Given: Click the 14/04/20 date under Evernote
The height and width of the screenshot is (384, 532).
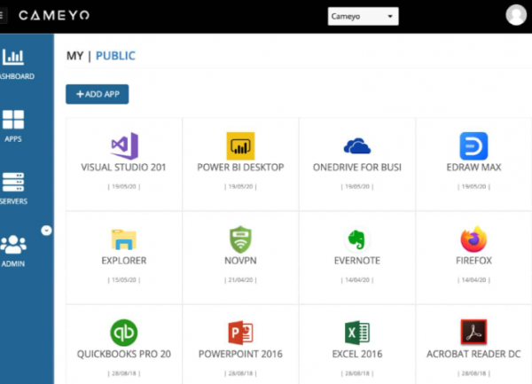Looking at the screenshot, I should [x=357, y=280].
